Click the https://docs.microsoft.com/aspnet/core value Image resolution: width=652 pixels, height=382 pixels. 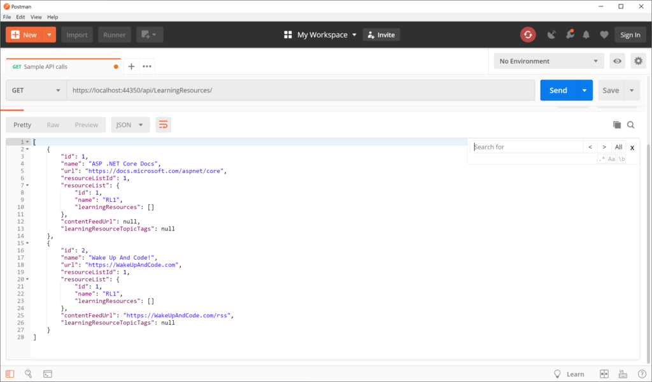tap(155, 171)
